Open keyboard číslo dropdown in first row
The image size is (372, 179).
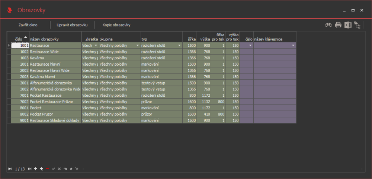pyautogui.click(x=250, y=46)
